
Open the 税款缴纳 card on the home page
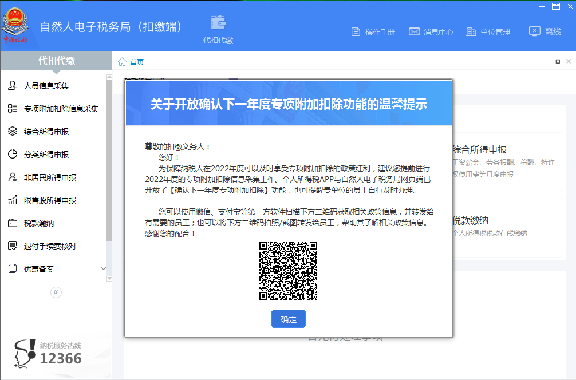(x=508, y=227)
